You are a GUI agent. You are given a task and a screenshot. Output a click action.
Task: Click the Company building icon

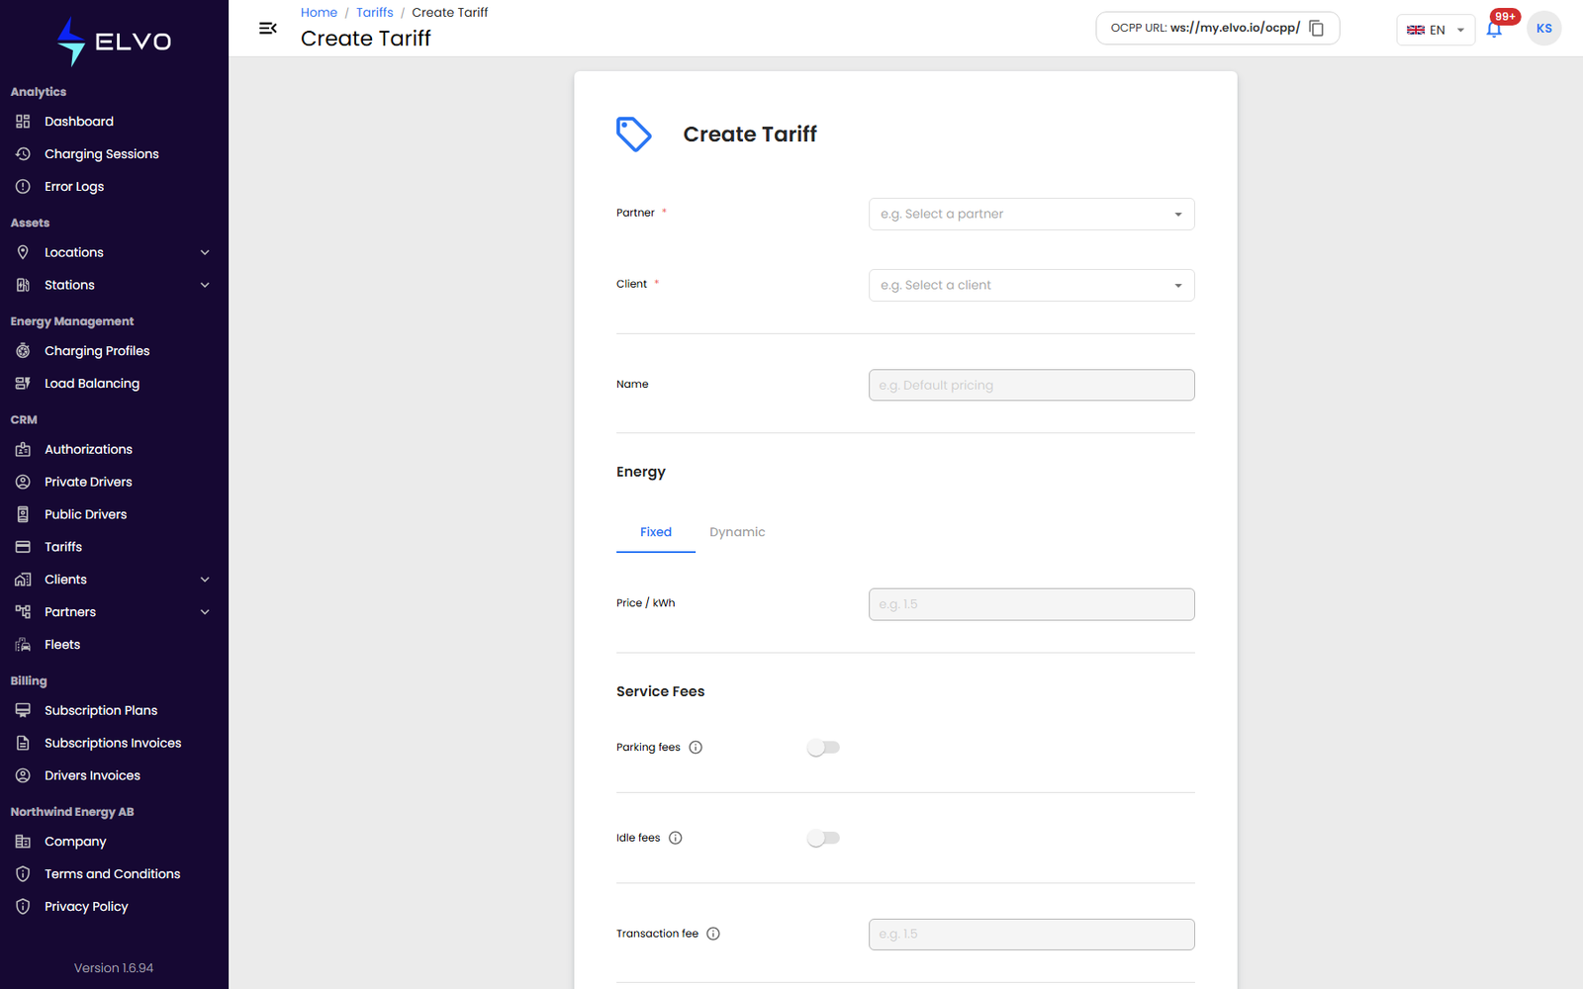point(23,842)
